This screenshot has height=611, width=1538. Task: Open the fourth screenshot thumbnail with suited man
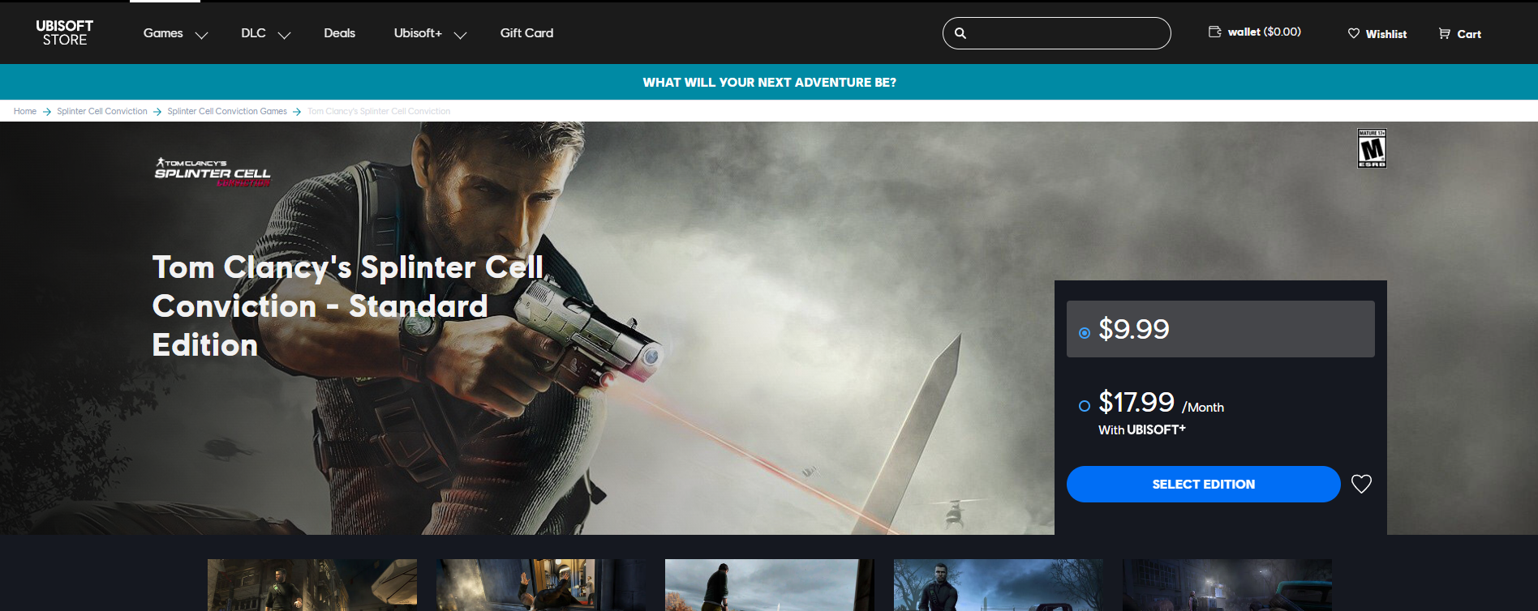coord(999,585)
